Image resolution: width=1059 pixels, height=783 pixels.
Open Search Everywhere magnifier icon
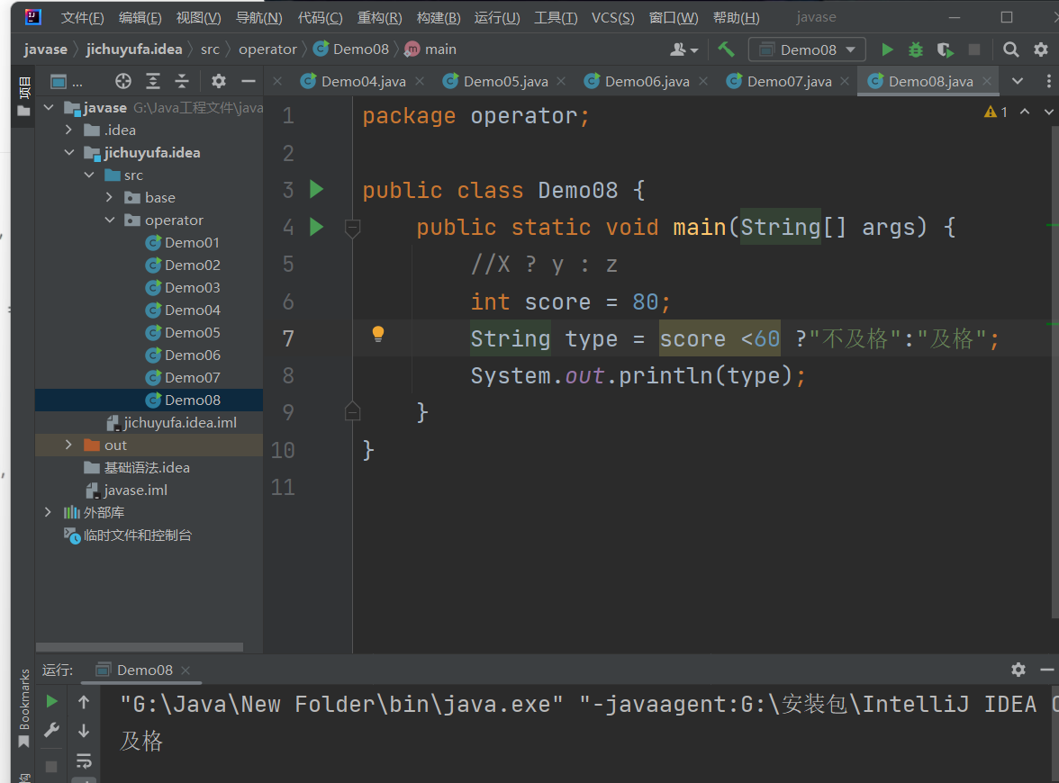point(1011,49)
